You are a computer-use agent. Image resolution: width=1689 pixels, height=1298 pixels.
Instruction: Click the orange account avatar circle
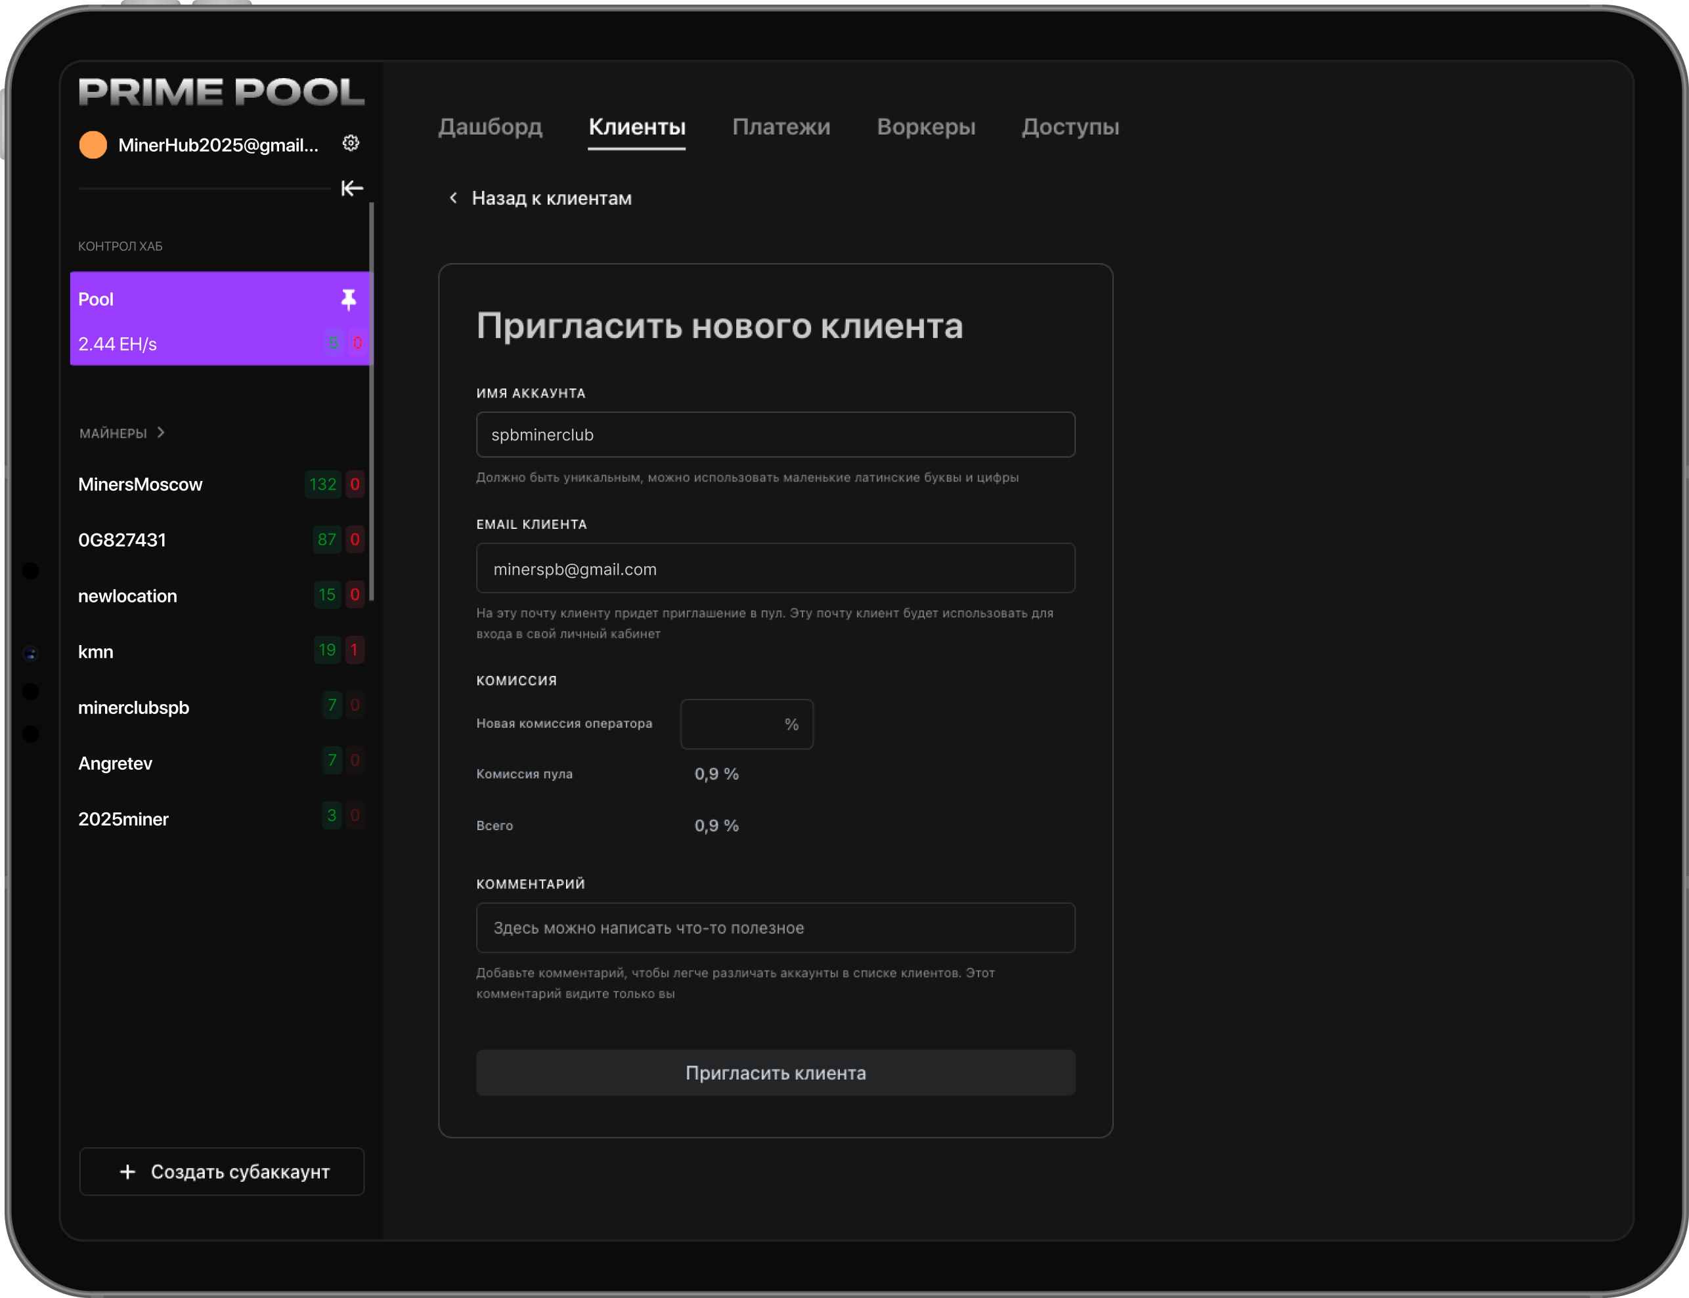pos(92,144)
